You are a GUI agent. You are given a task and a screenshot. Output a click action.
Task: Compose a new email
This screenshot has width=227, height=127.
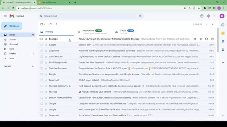[12, 26]
